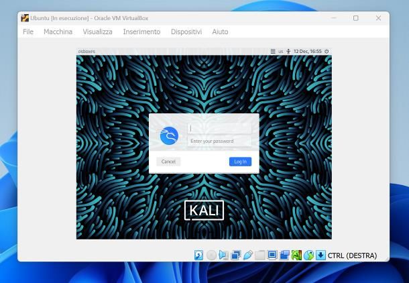Screen dimensions: 409x283
Task: Open the Aiuto menu
Action: [x=220, y=32]
